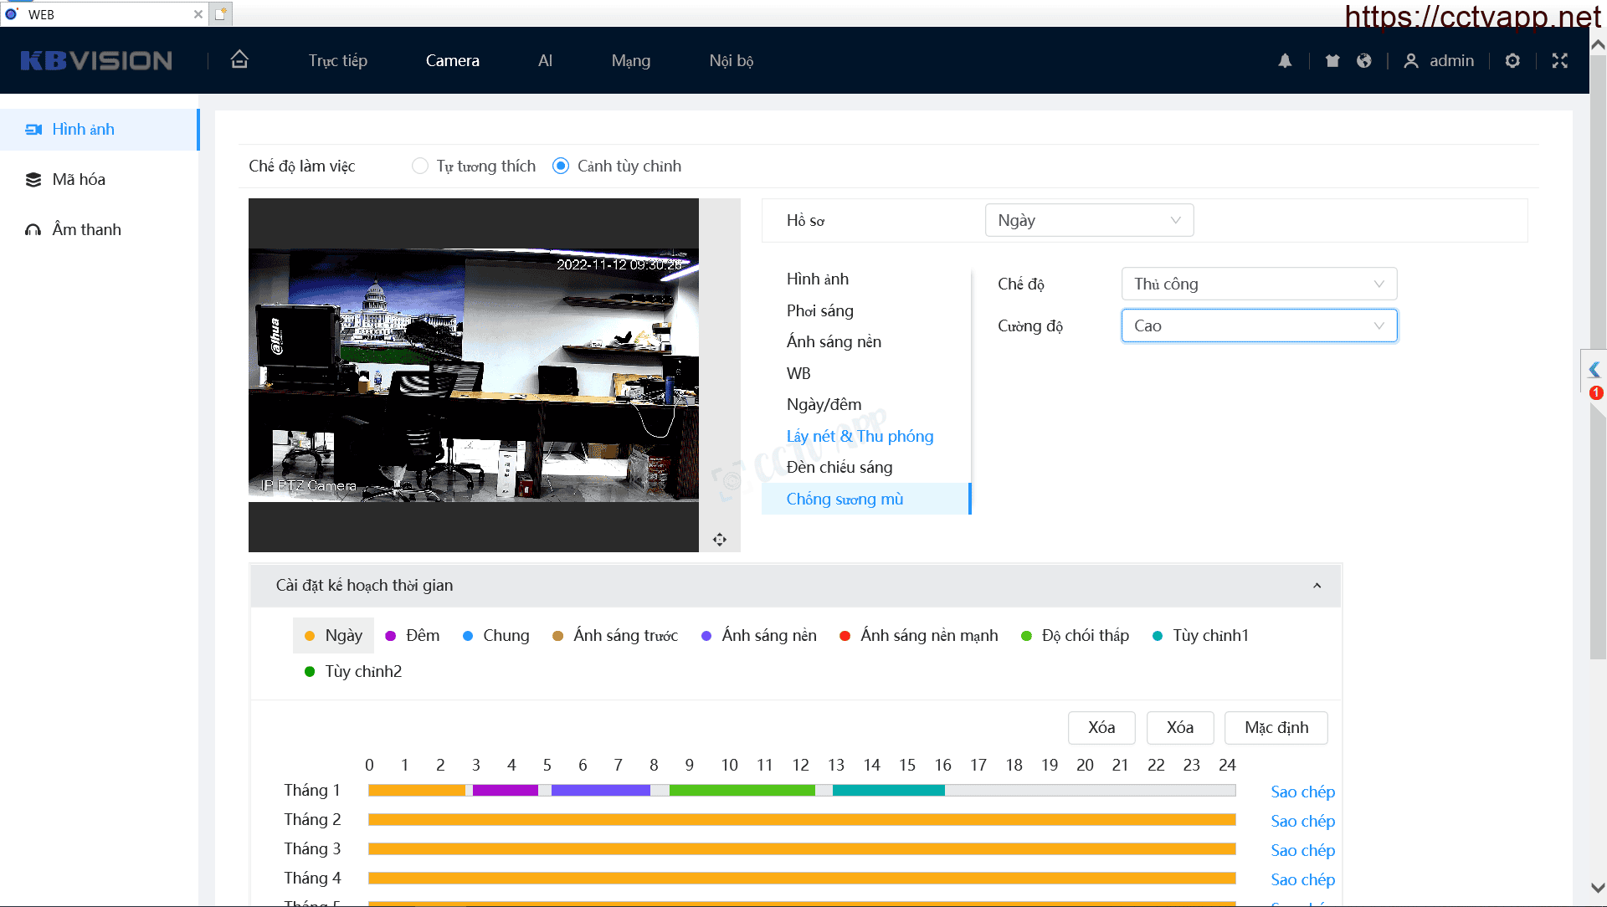Open the Mạng menu tab
1607x907 pixels.
[630, 61]
